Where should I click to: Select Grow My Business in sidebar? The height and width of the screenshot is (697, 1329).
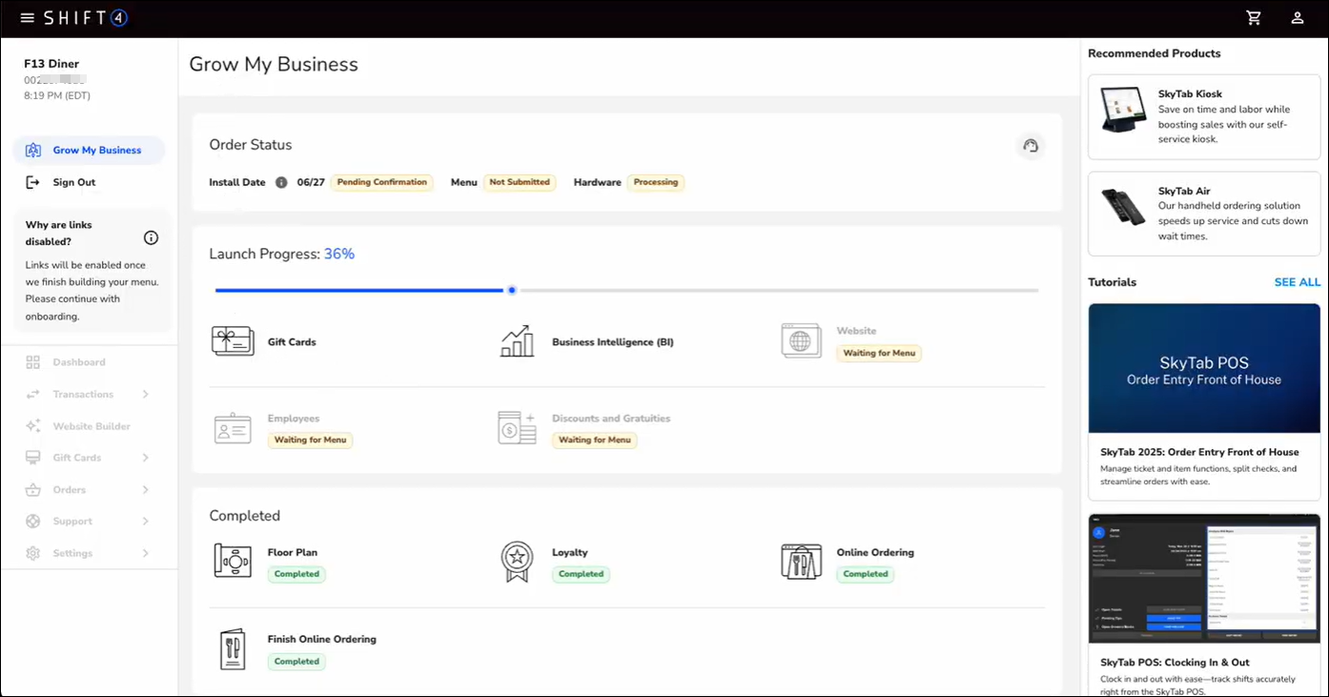[96, 151]
